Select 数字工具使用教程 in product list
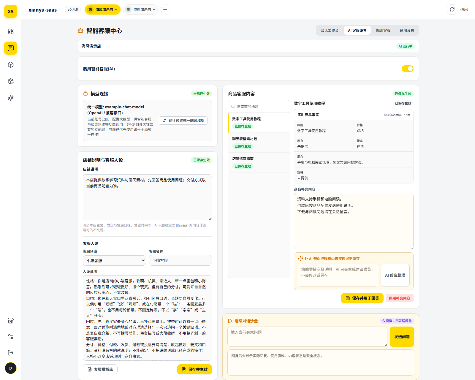475x380 pixels. tap(259, 123)
